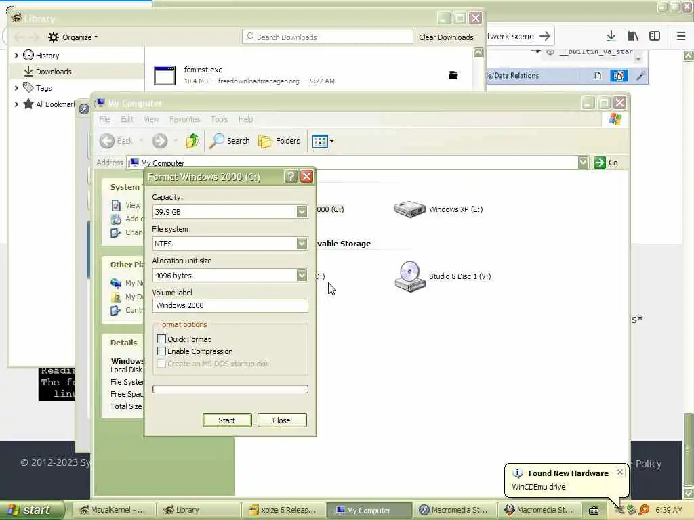Open Edit menu in My Computer

pyautogui.click(x=127, y=119)
